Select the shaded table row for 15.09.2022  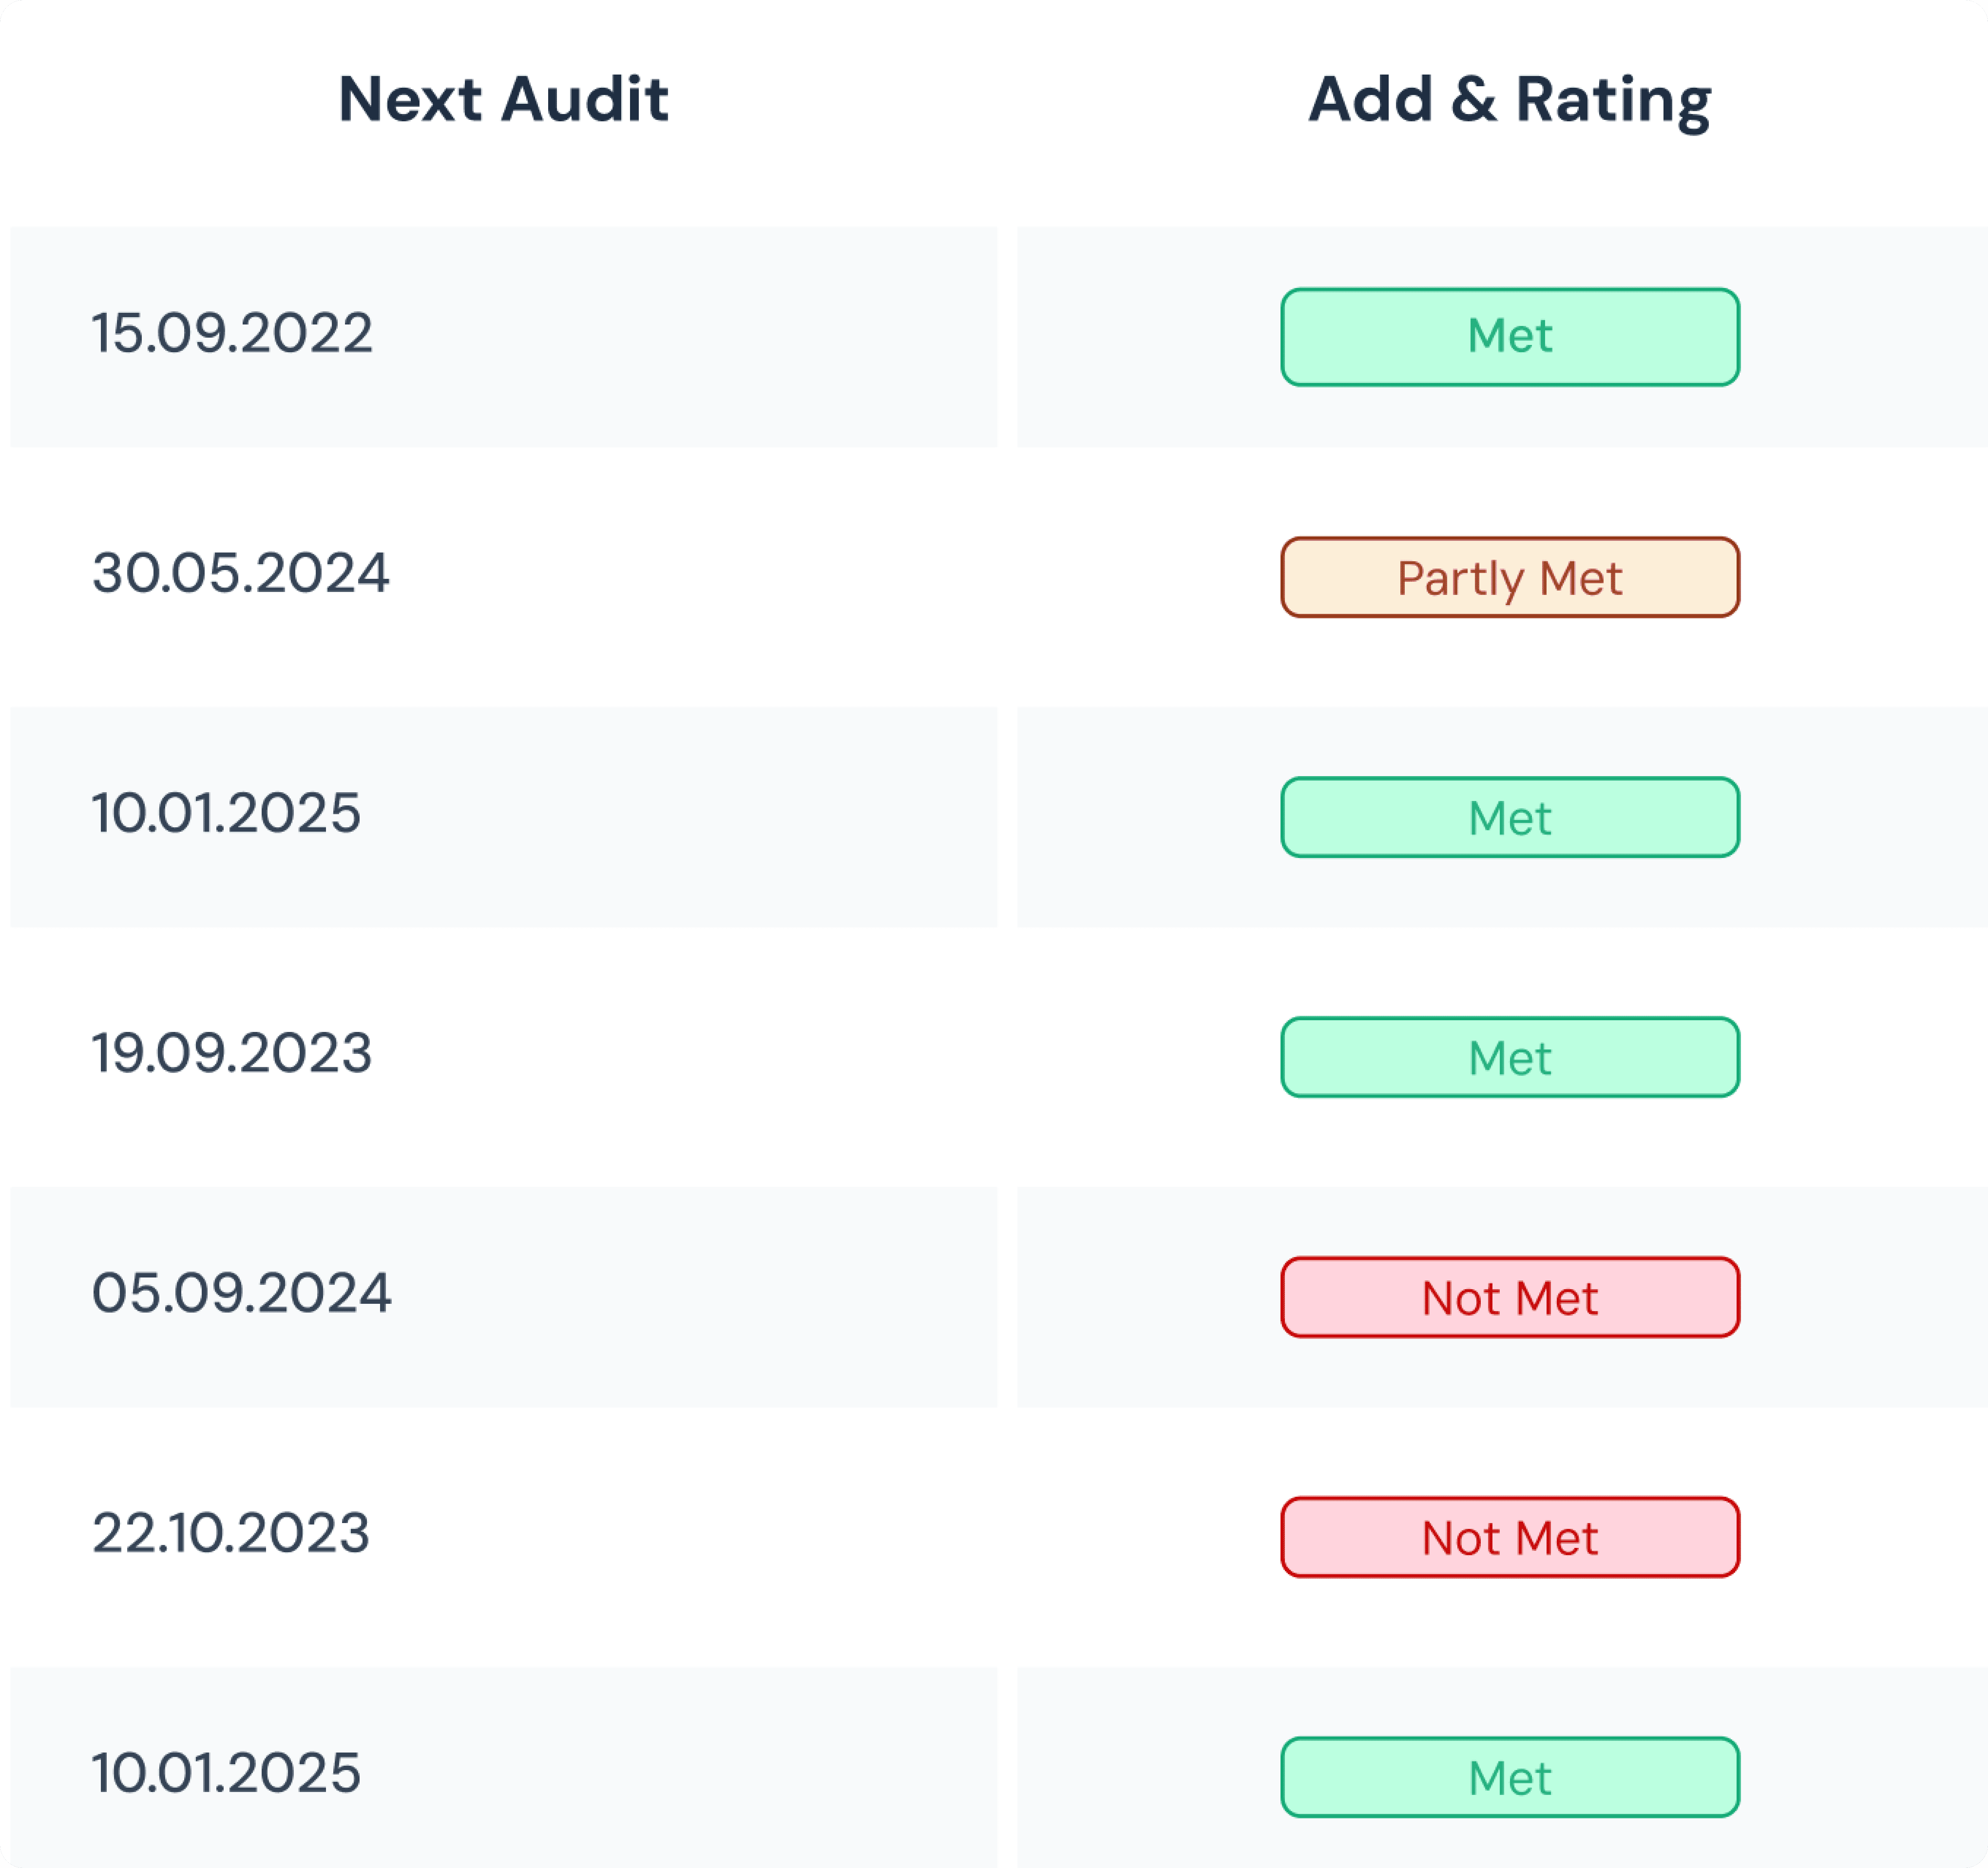tap(700, 337)
